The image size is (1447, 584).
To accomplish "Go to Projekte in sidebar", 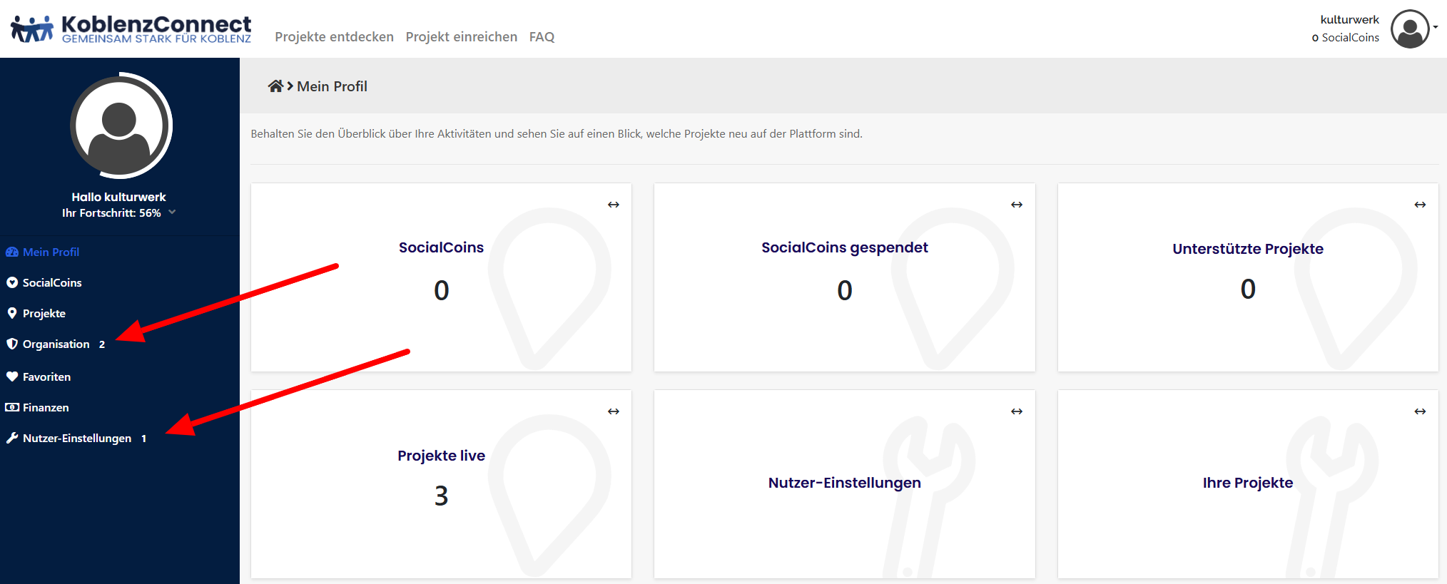I will tap(44, 314).
